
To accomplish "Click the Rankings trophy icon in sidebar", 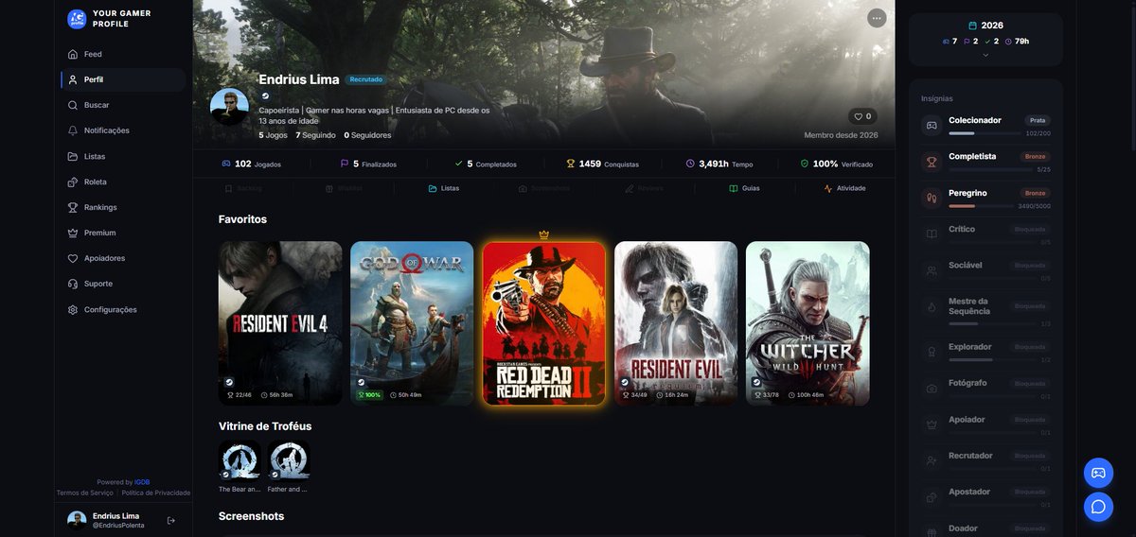I will 73,207.
